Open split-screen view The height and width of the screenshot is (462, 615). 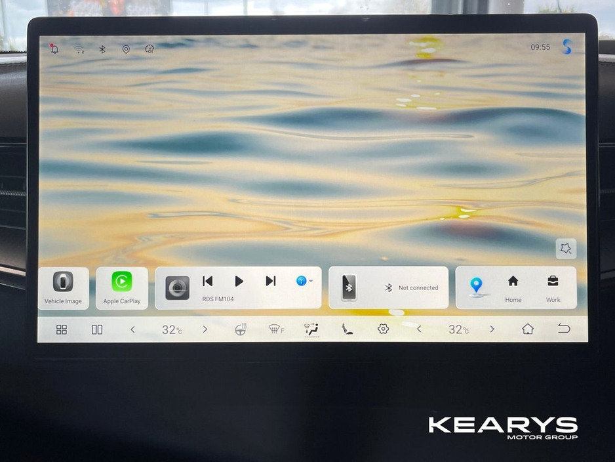97,329
